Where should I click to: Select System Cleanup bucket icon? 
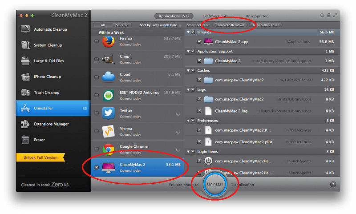[x=25, y=45]
